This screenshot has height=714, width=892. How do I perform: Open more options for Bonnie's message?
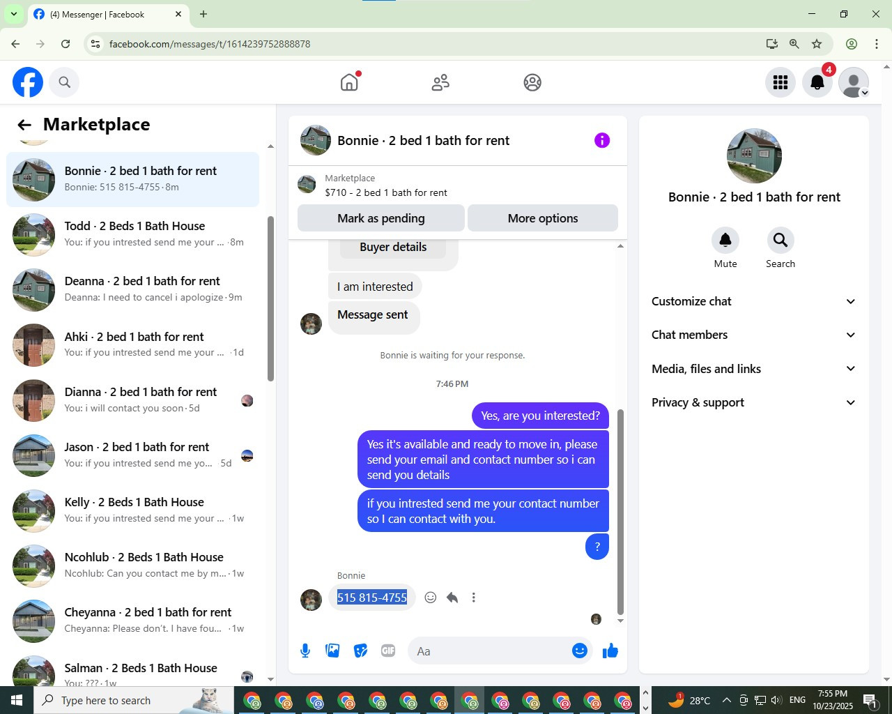[474, 598]
